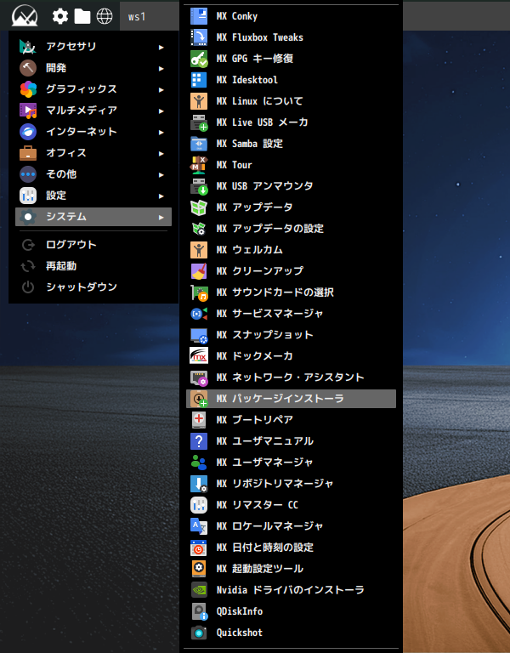This screenshot has width=510, height=653.
Task: Click the Quickshot camera icon
Action: click(199, 633)
